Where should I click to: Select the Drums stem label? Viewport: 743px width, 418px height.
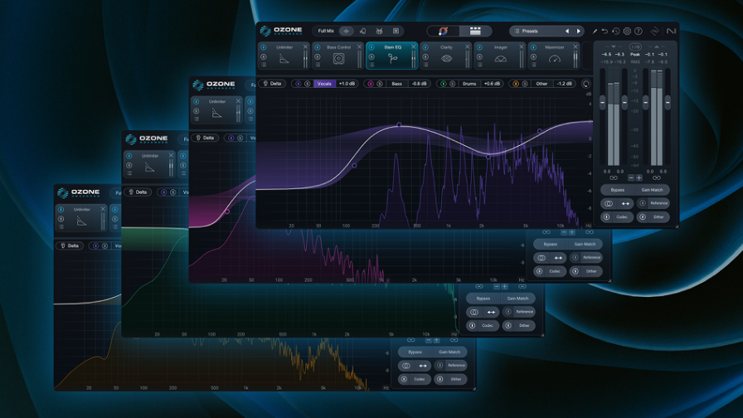pyautogui.click(x=469, y=84)
